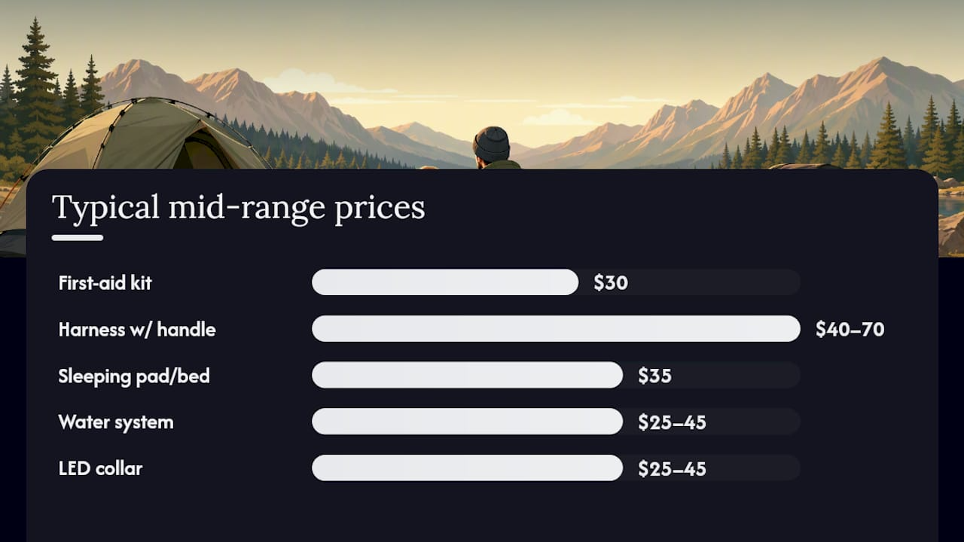
Task: Select the LED collar label
Action: [100, 469]
